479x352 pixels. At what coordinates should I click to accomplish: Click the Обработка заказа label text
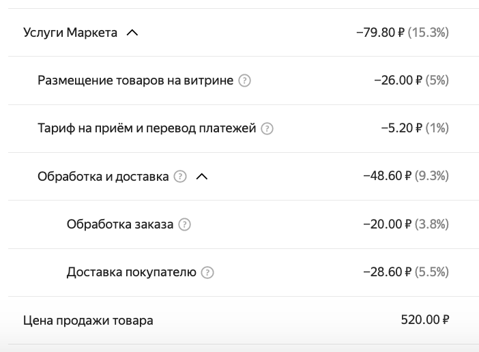120,224
